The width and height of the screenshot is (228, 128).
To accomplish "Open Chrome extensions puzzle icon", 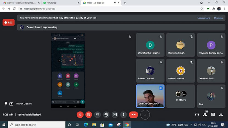I will click(x=213, y=8).
